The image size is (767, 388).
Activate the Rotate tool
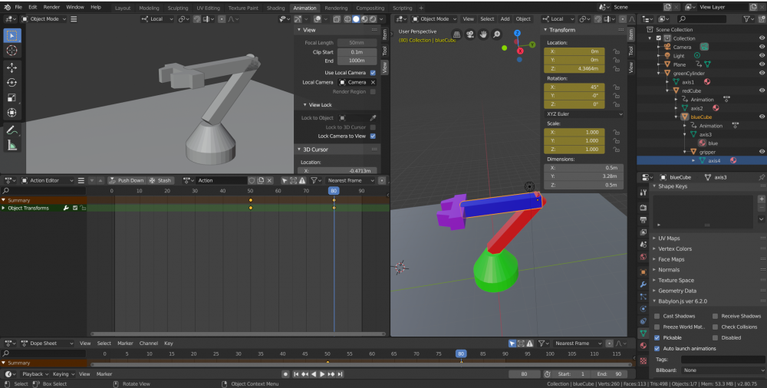click(x=12, y=83)
